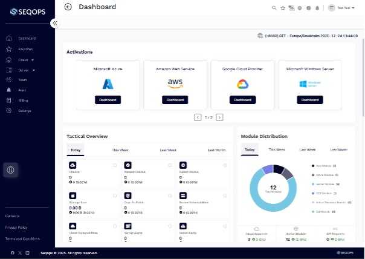Open the Privacy Policy link
Screen dimensions: 365x259
(16, 228)
